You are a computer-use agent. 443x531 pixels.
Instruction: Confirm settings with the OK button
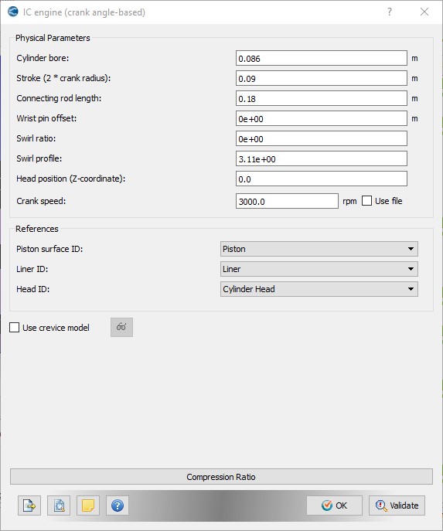coord(334,505)
